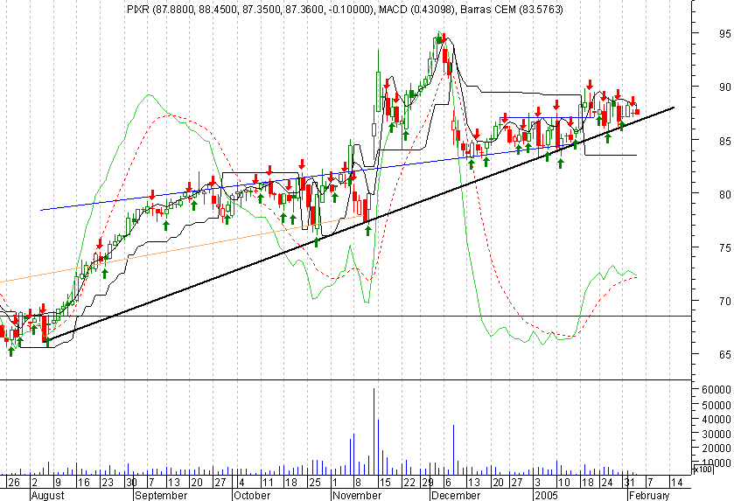Screen dimensions: 734x501
Task: Select the 11 date label in October
Action: pos(268,483)
